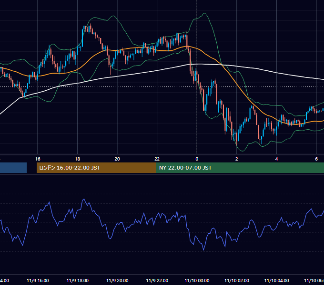Click the 11/9 22:00 date label
The width and height of the screenshot is (324, 285).
click(x=157, y=280)
